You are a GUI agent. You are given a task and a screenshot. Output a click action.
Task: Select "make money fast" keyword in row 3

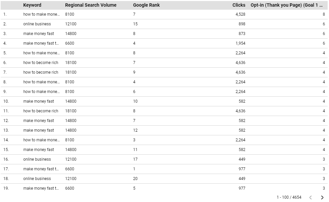click(38, 34)
